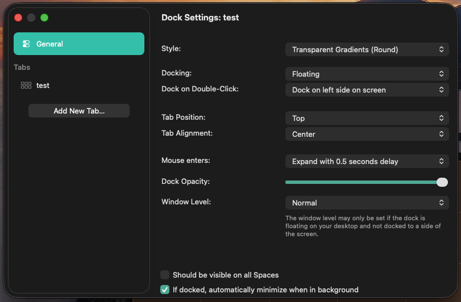Click the Add New Tab button
This screenshot has height=302, width=461.
point(79,111)
